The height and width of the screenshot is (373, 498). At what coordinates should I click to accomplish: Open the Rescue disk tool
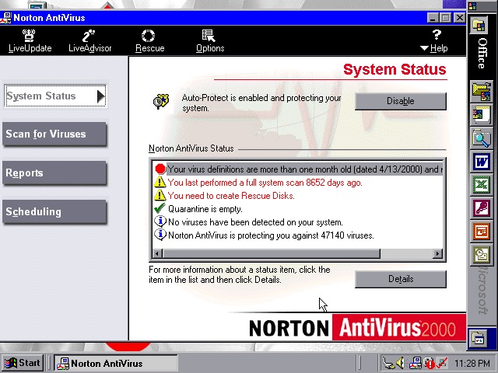point(149,41)
